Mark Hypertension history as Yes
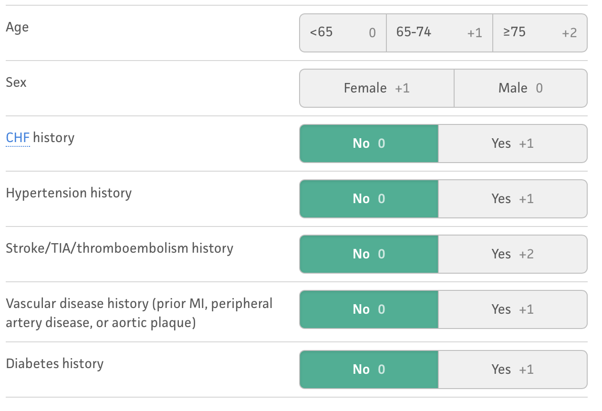602x411 pixels. (512, 199)
